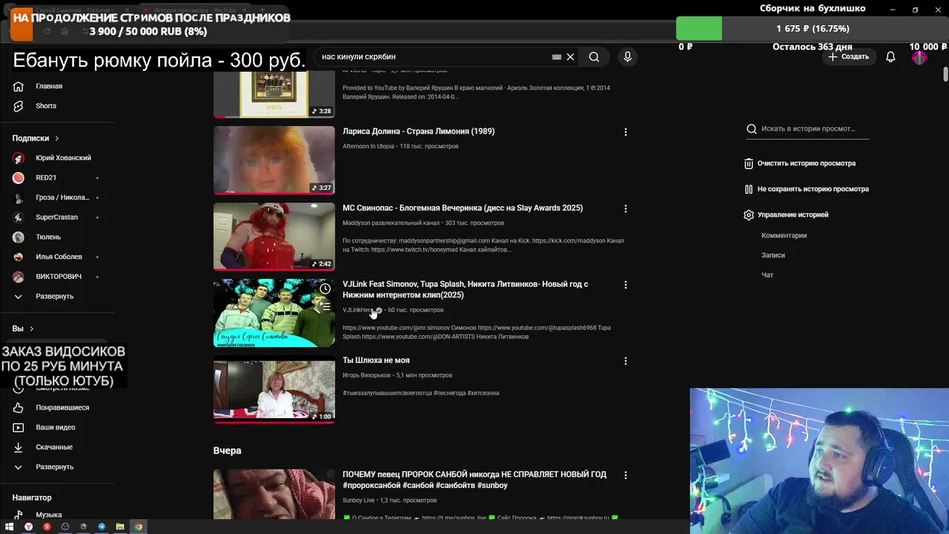Click the search magnifier button
This screenshot has width=949, height=534.
[x=594, y=57]
